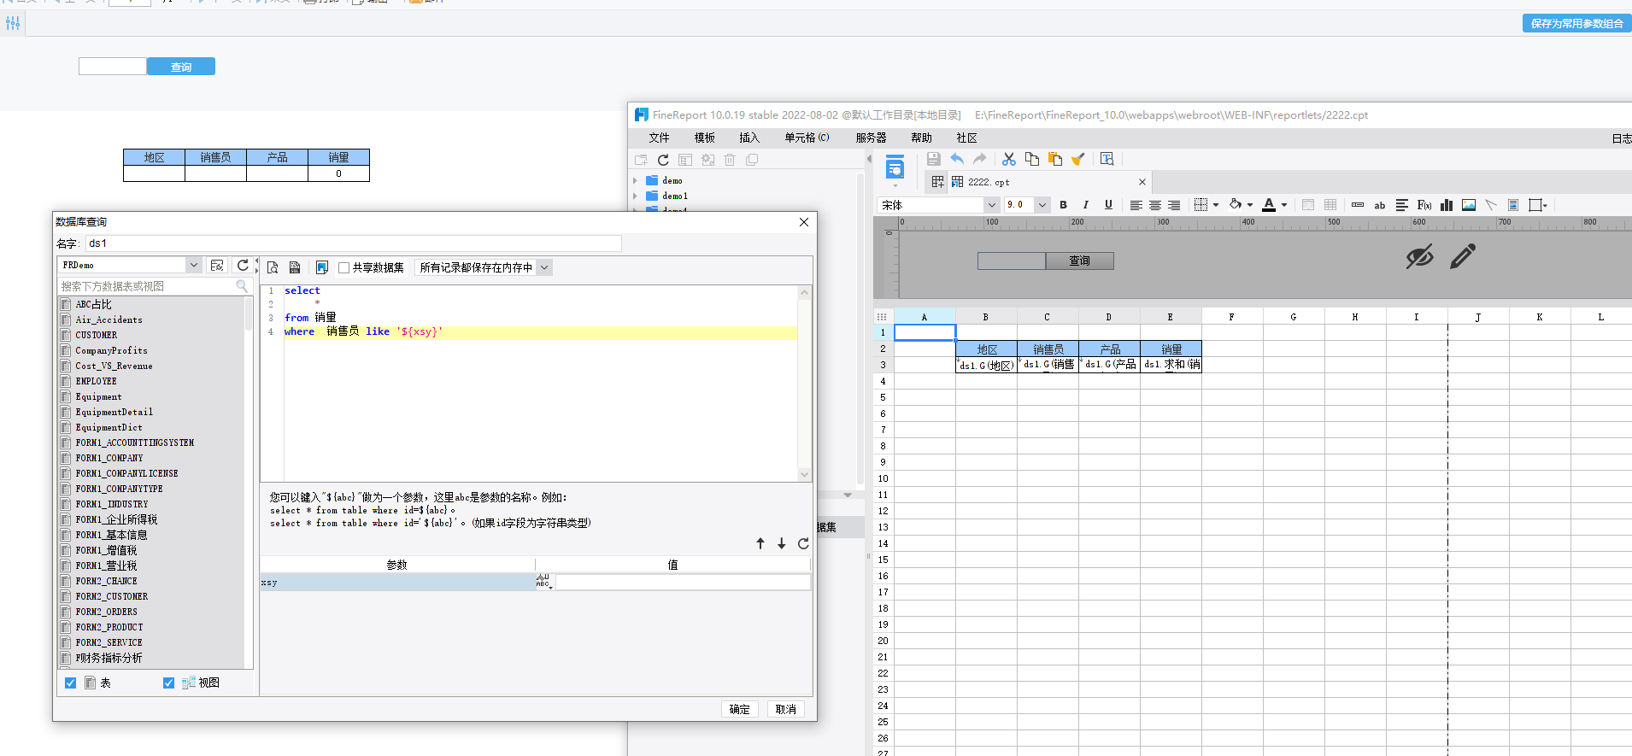Open parameter xsy type dropdown icon
Screen dimensions: 1632x756
544,582
